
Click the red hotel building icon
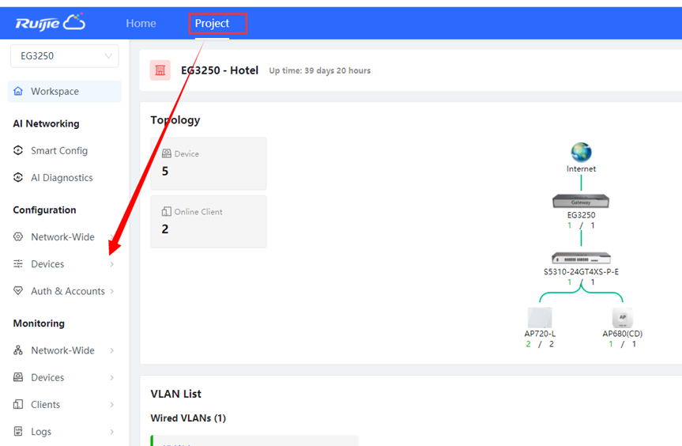click(160, 70)
